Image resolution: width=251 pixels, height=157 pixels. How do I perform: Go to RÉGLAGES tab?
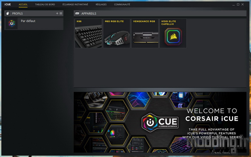[101, 4]
